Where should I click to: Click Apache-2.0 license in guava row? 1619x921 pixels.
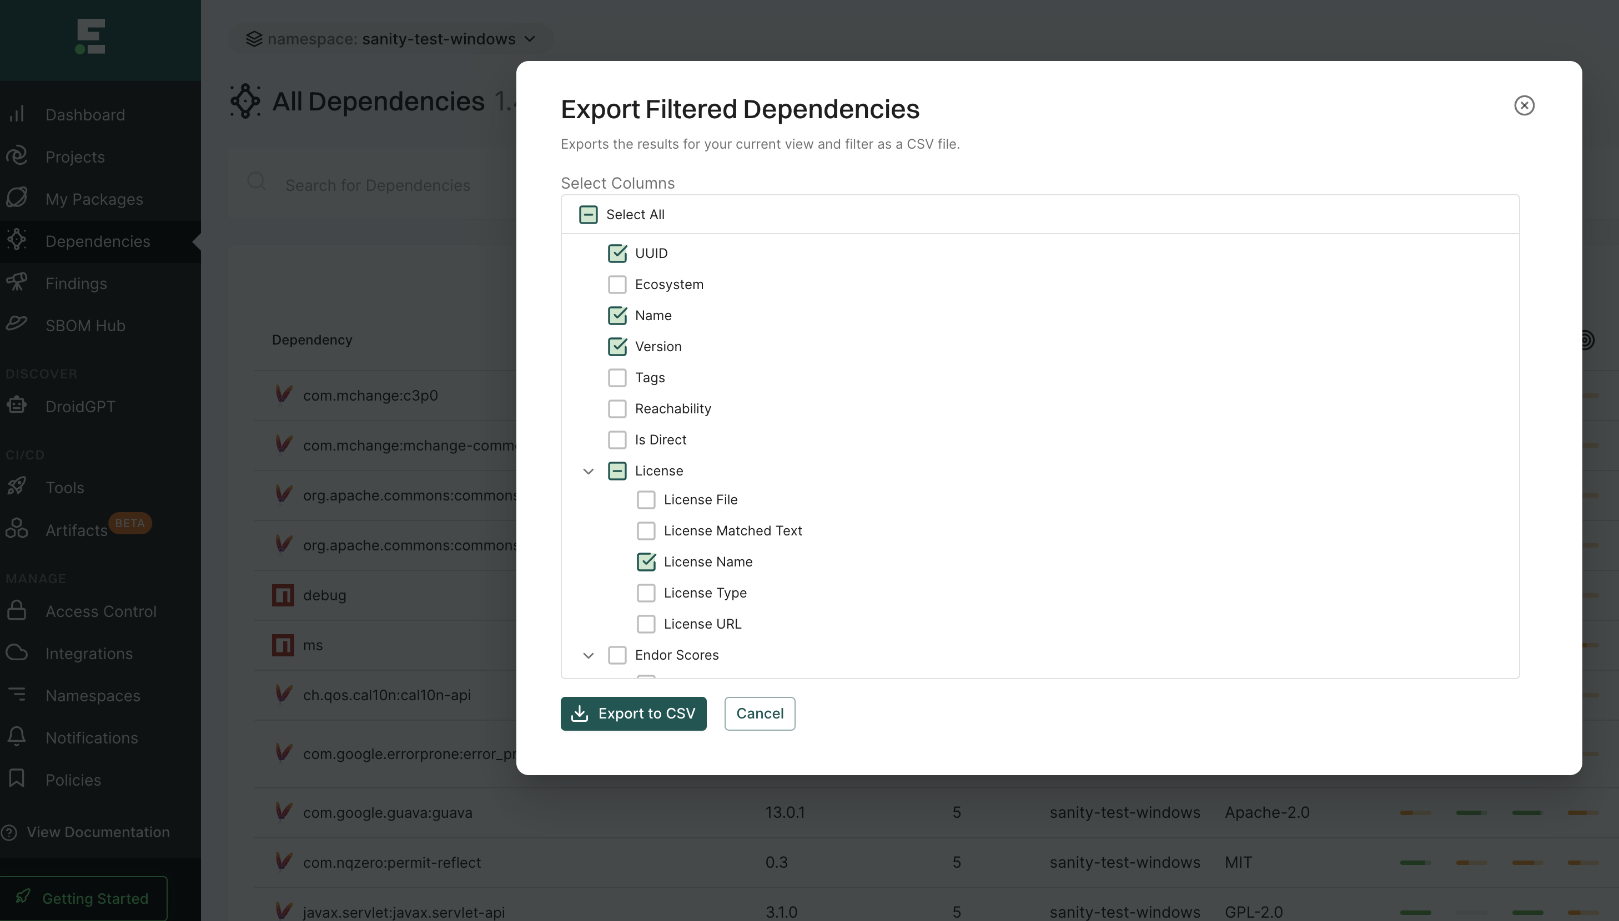(1266, 812)
